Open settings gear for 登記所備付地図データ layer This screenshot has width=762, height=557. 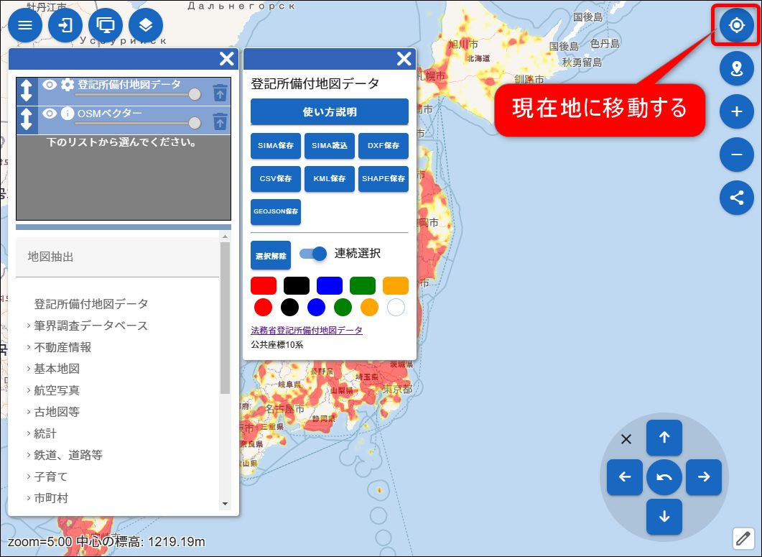coord(68,85)
